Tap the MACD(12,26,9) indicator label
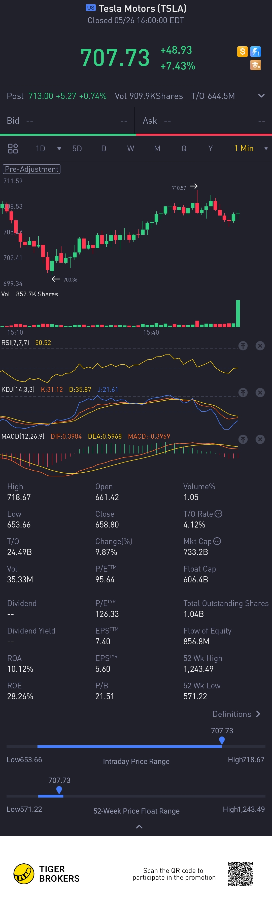Screen dimensions: 272x912 (23, 436)
